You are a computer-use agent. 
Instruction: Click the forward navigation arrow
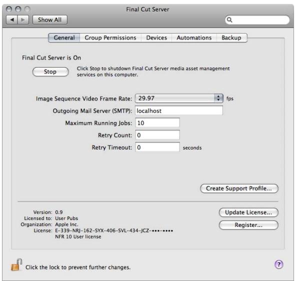pyautogui.click(x=23, y=19)
